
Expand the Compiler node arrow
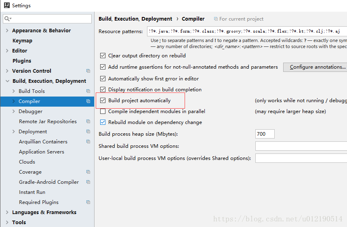point(13,101)
